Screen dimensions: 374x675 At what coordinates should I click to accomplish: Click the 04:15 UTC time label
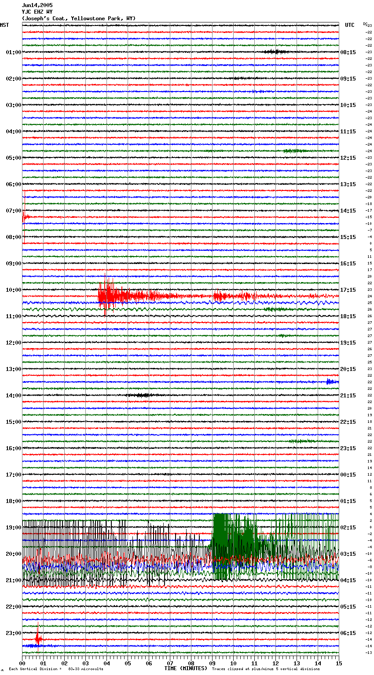pos(348,580)
